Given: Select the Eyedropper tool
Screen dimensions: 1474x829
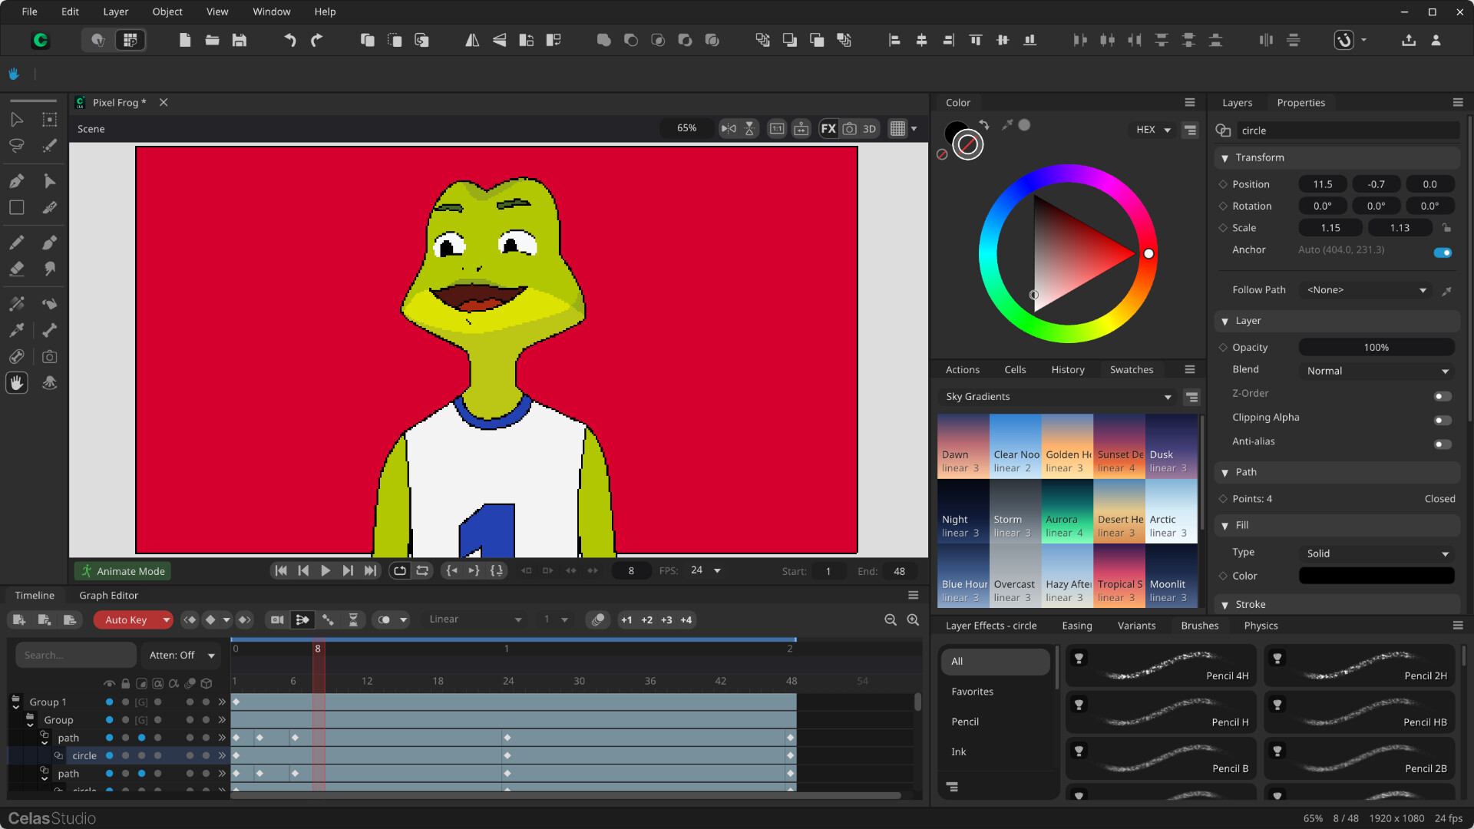Looking at the screenshot, I should click(16, 330).
